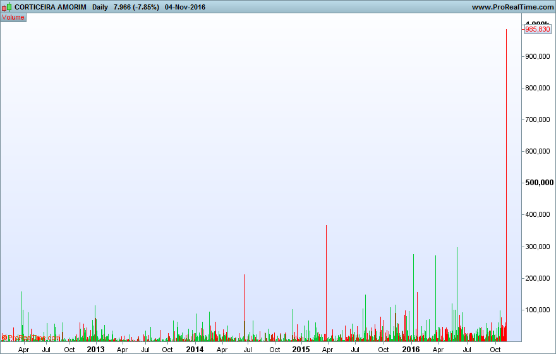
Task: Click the red 985,830 volume value tag
Action: (x=538, y=29)
